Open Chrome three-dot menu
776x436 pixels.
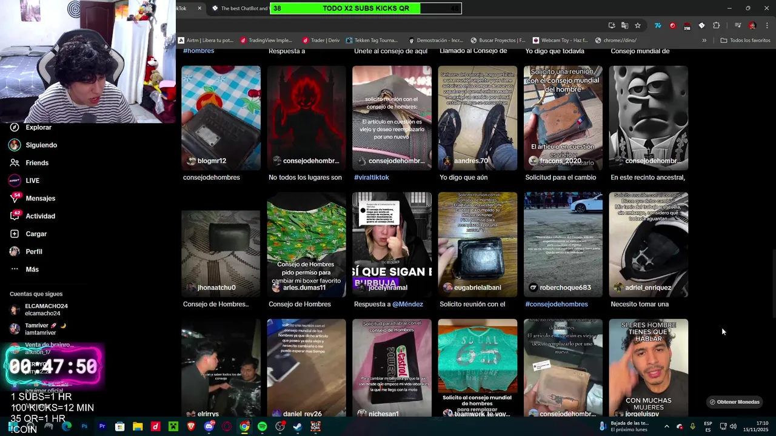click(x=767, y=25)
